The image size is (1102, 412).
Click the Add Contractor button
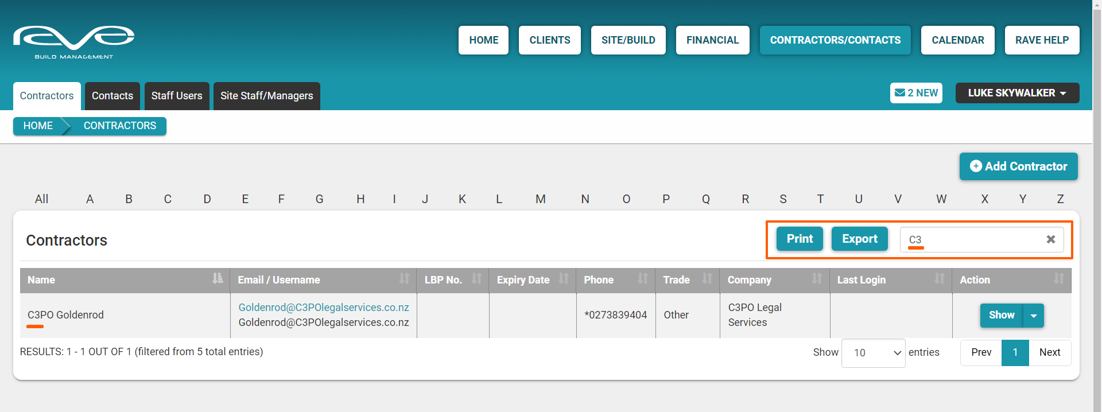pyautogui.click(x=1018, y=166)
